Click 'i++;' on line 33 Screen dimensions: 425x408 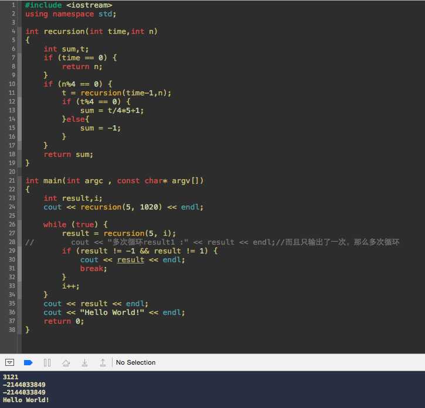coord(71,286)
